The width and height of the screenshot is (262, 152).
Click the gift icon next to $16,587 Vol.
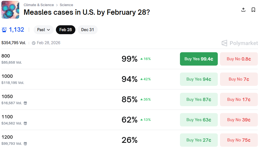25,103
